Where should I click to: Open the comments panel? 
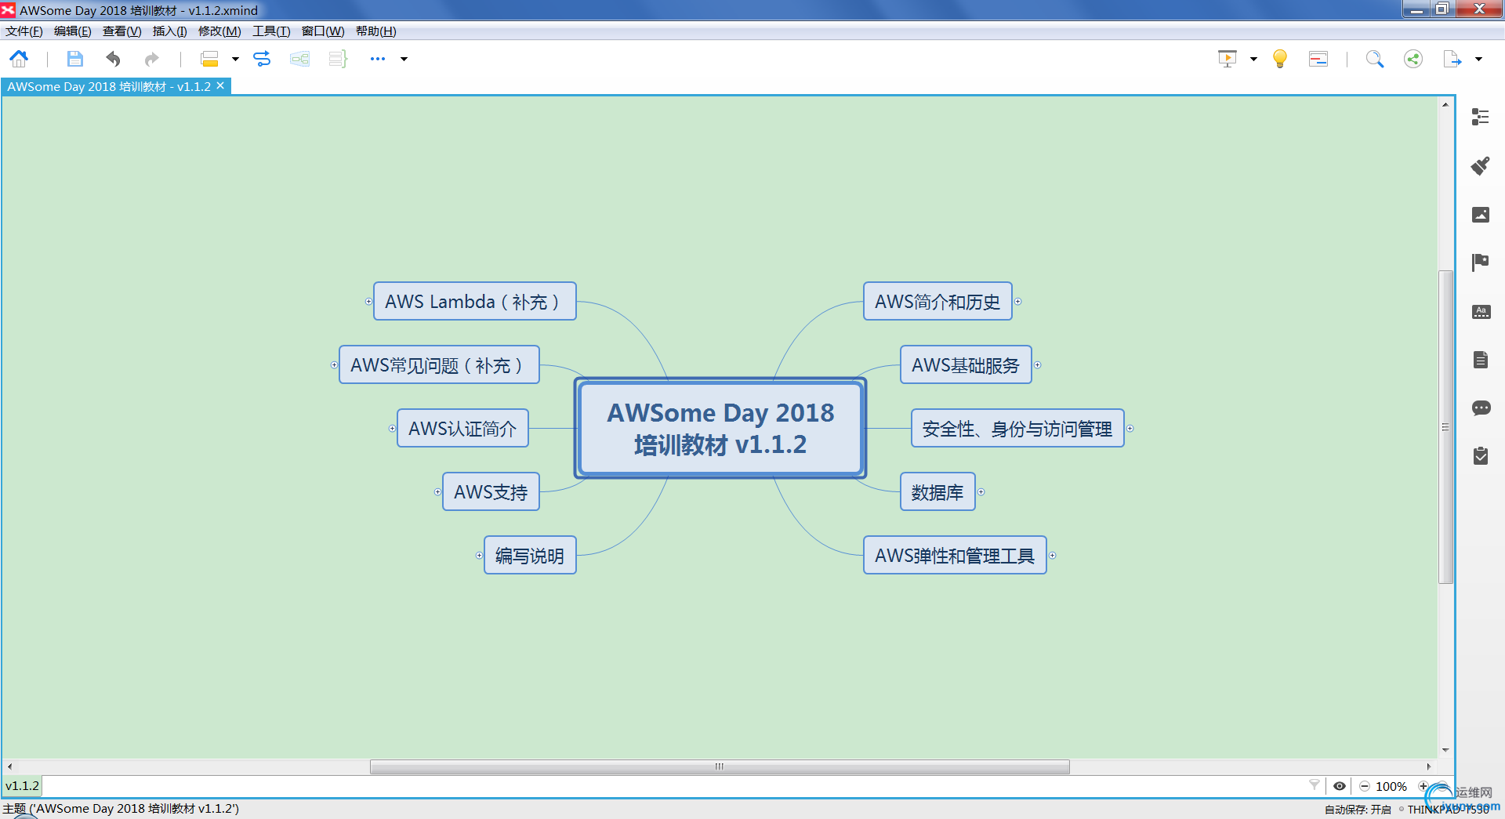pos(1481,408)
